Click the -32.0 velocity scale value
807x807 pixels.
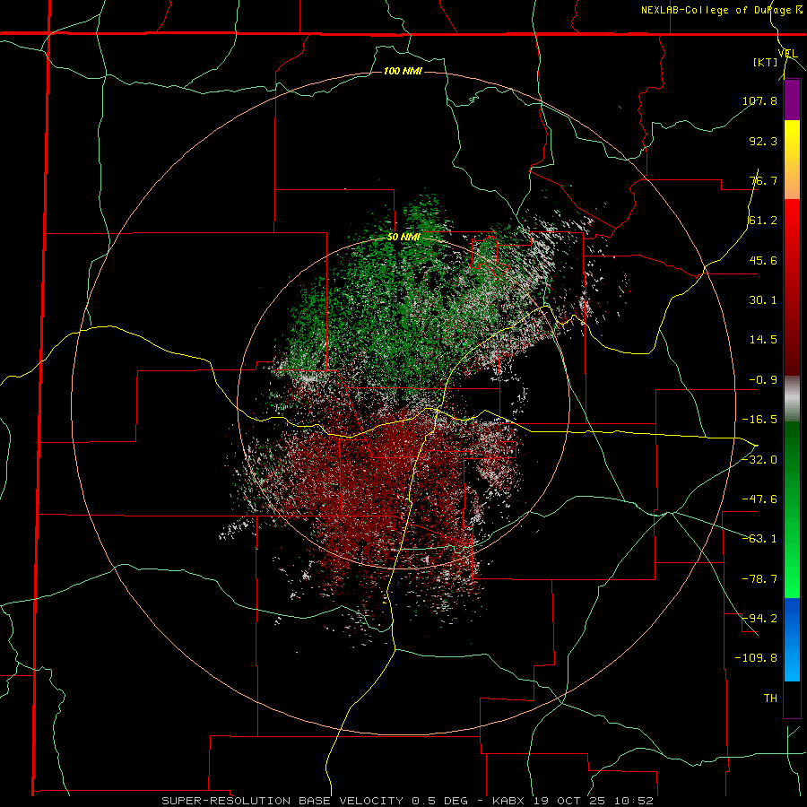coord(759,460)
